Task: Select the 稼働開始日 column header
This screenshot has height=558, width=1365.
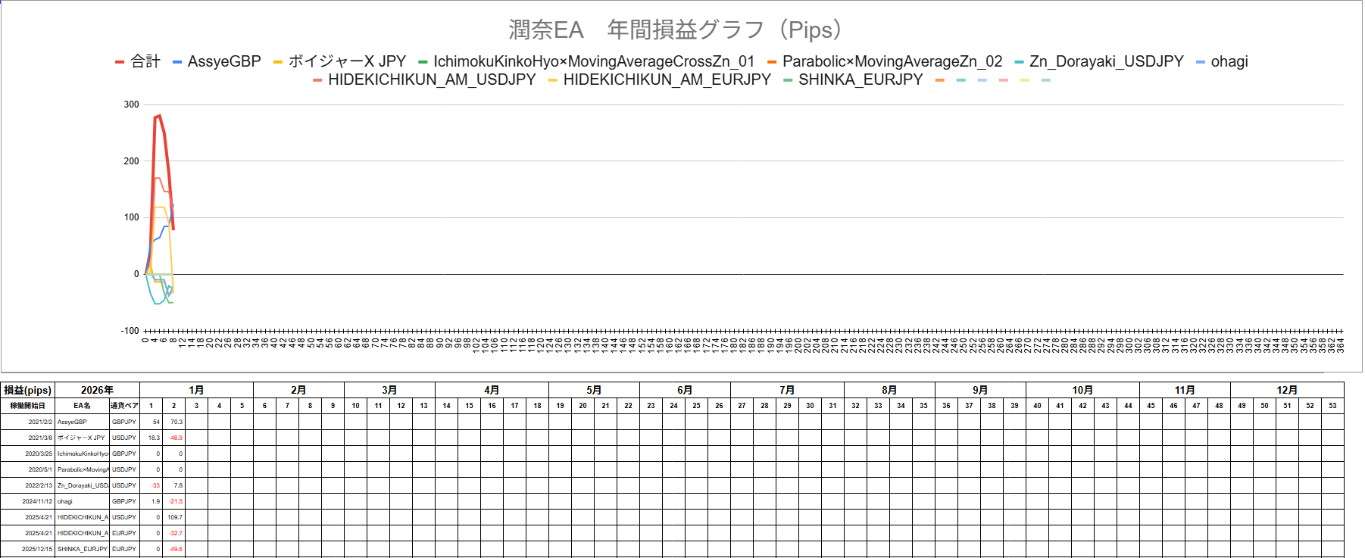Action: point(28,406)
